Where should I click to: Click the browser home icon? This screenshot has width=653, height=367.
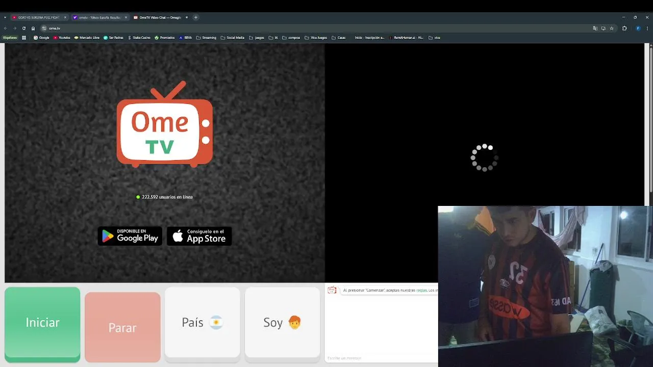point(33,28)
